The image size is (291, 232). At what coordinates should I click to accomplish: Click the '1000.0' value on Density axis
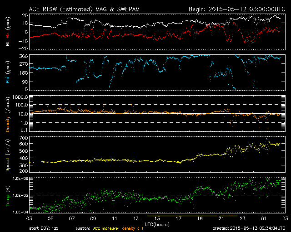click(x=20, y=97)
